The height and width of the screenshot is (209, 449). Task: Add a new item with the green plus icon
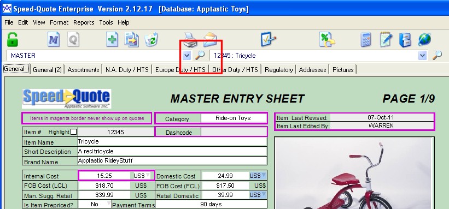[x=112, y=39]
